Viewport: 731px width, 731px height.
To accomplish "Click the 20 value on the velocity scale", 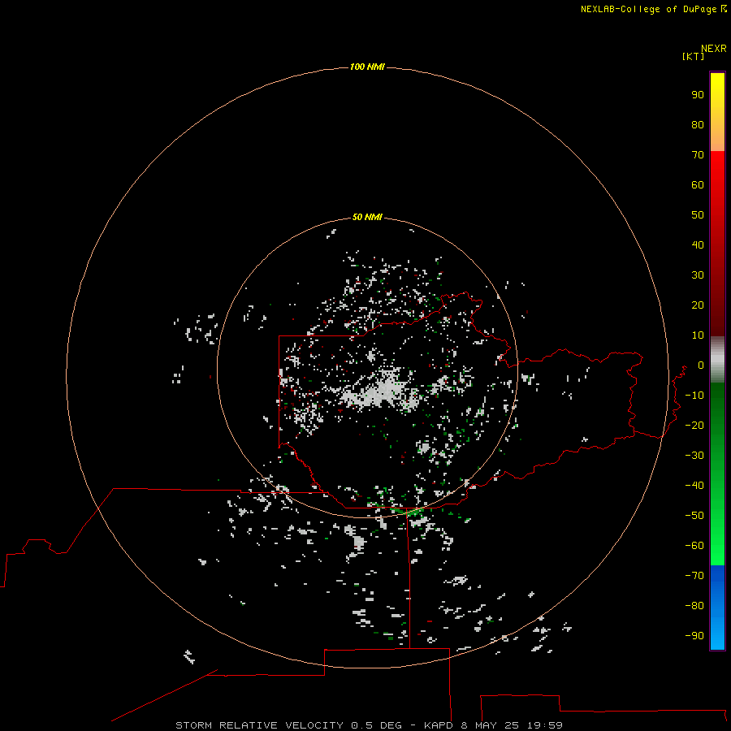I will coord(698,305).
